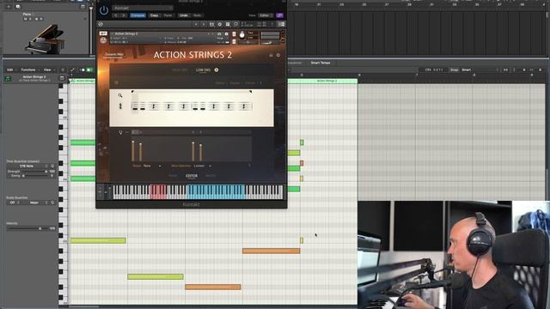The width and height of the screenshot is (550, 309).
Task: Open the Scale Quantize Off dropdown
Action: [x=14, y=203]
